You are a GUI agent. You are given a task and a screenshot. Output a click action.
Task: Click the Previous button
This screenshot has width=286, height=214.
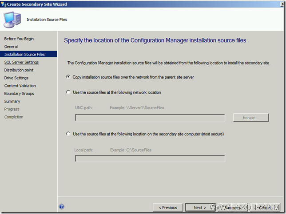(x=168, y=208)
